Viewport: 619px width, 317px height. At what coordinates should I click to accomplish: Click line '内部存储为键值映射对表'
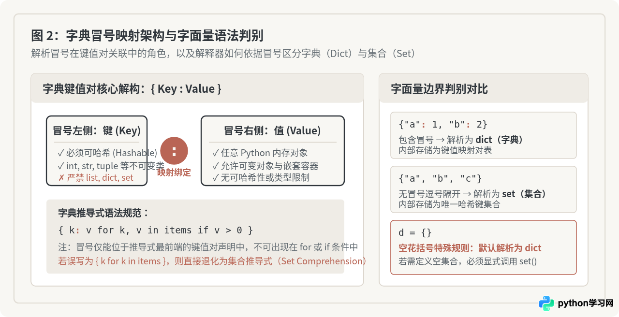[x=445, y=150]
